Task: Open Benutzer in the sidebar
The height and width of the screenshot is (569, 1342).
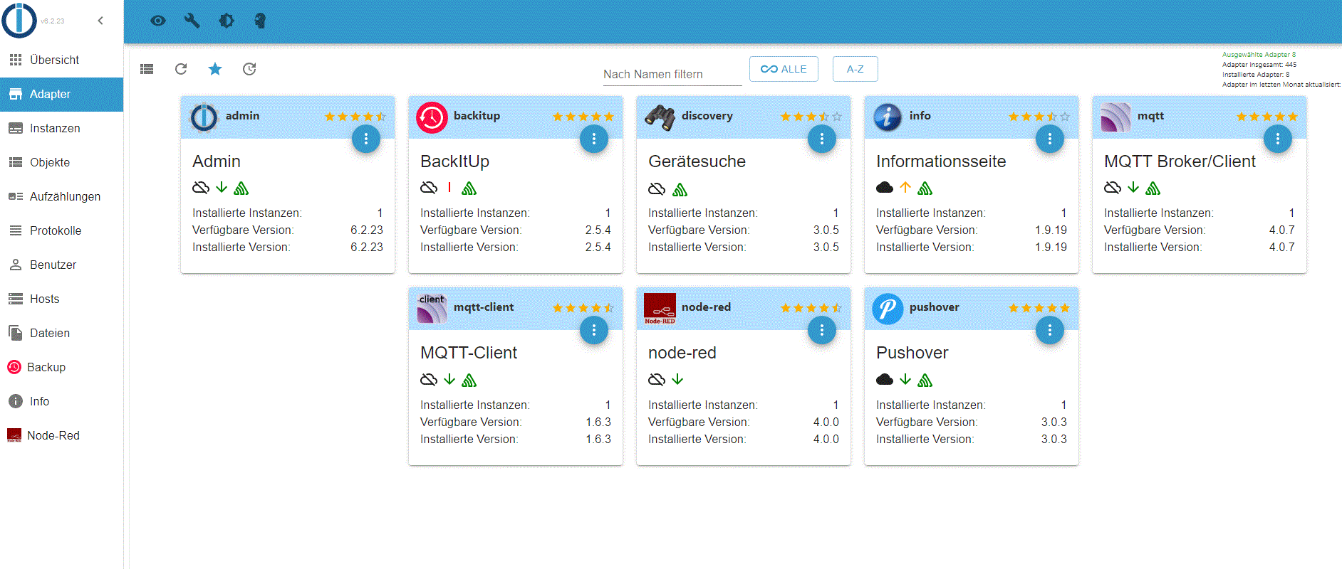Action: coord(61,265)
